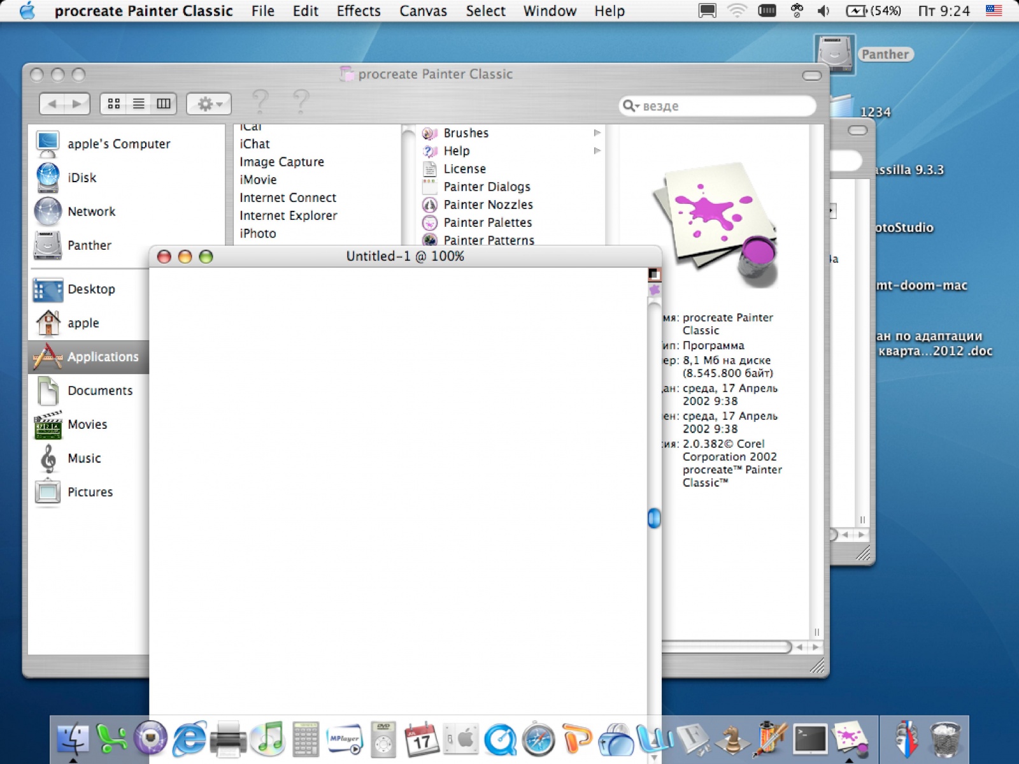Expand the Brushes folder arrow
Viewport: 1019px width, 764px height.
tap(597, 133)
